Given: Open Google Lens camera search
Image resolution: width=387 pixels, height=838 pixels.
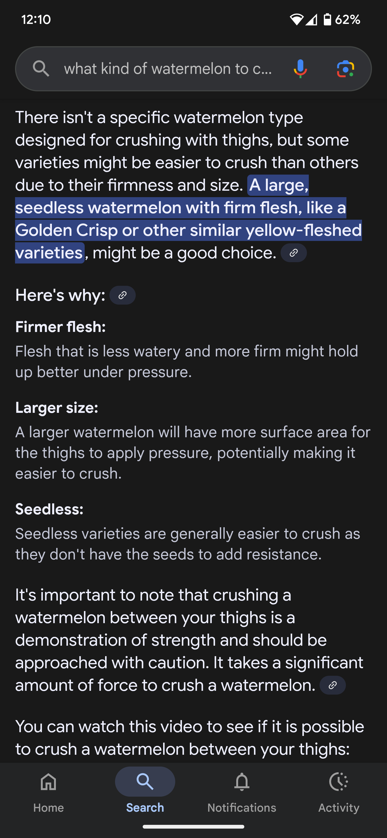Looking at the screenshot, I should [x=345, y=69].
